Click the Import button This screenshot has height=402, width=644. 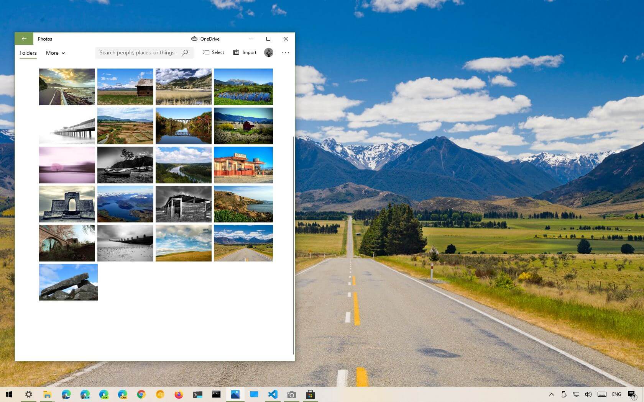[245, 52]
